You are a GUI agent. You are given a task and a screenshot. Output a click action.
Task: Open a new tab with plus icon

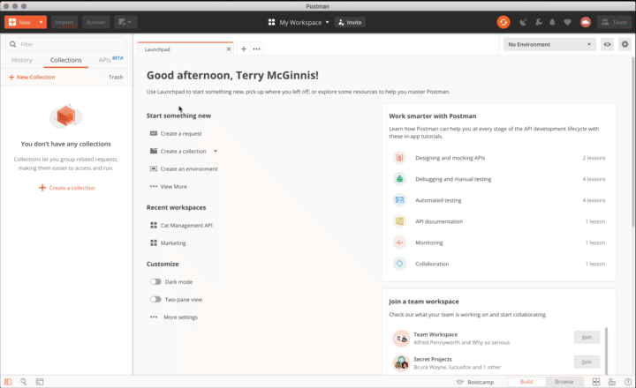click(x=244, y=48)
